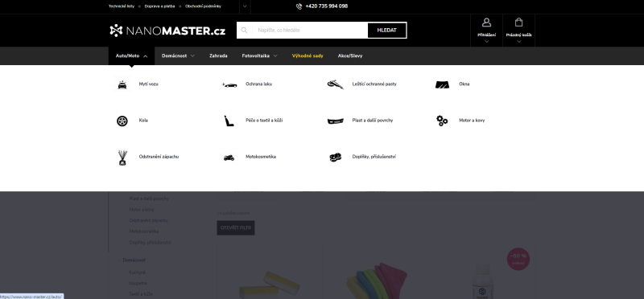This screenshot has height=299, width=644.
Task: Open the Fotovoltaika menu
Action: pos(259,55)
